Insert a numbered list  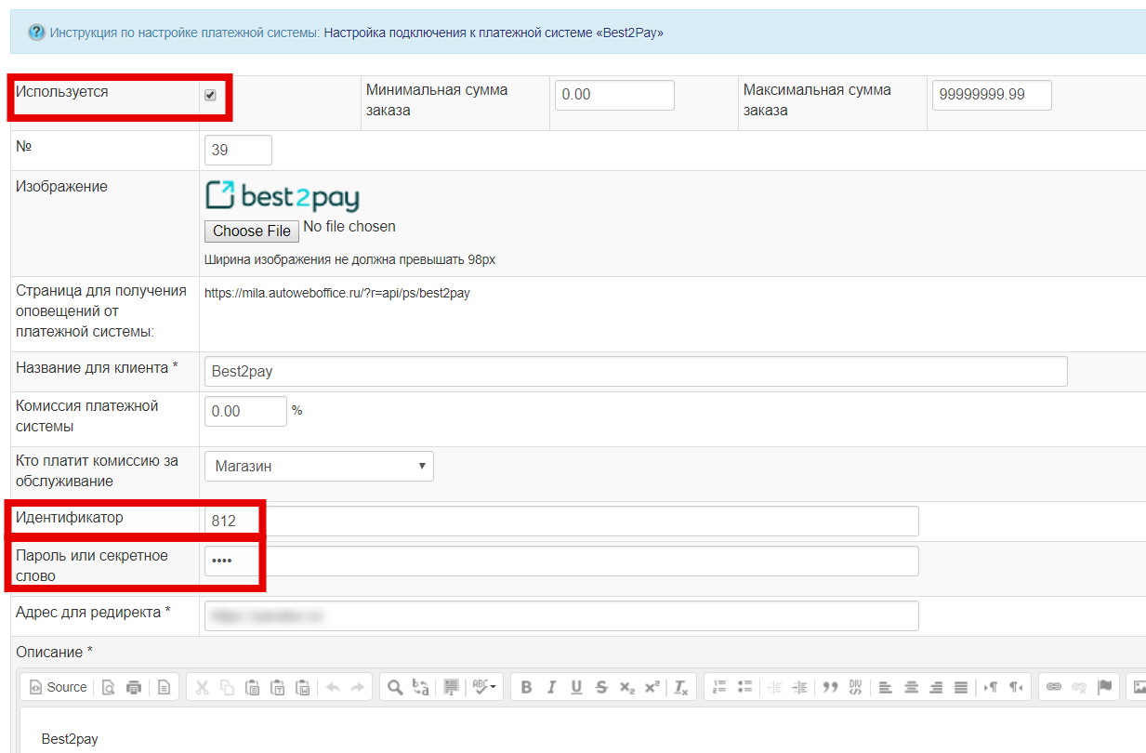pyautogui.click(x=718, y=687)
